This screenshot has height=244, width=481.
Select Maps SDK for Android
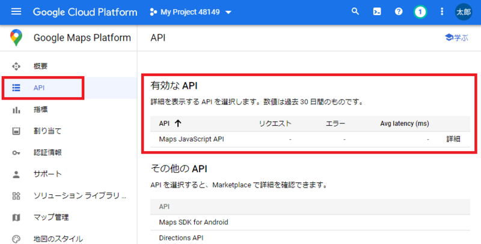click(x=193, y=222)
